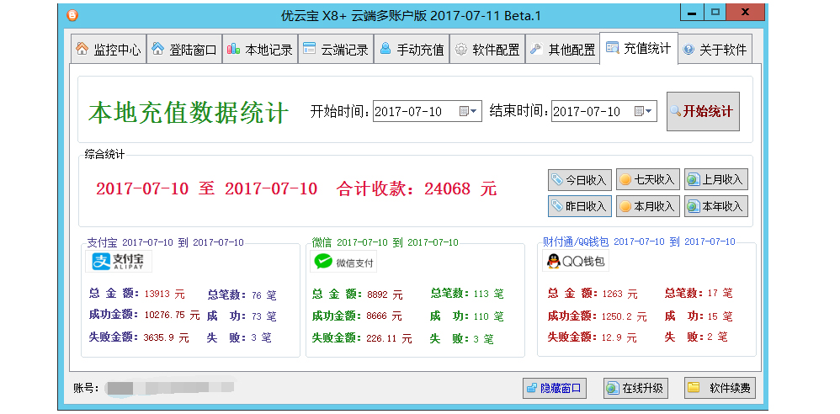The width and height of the screenshot is (840, 414).
Task: Click Alipay 总金额 13913 元 value
Action: (x=164, y=294)
